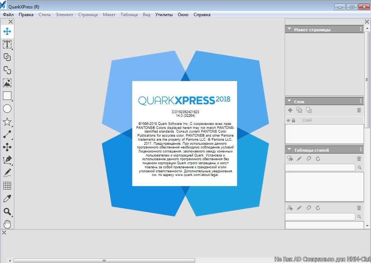Collapse the Слои panel
This screenshot has width=371, height=263.
(x=289, y=101)
